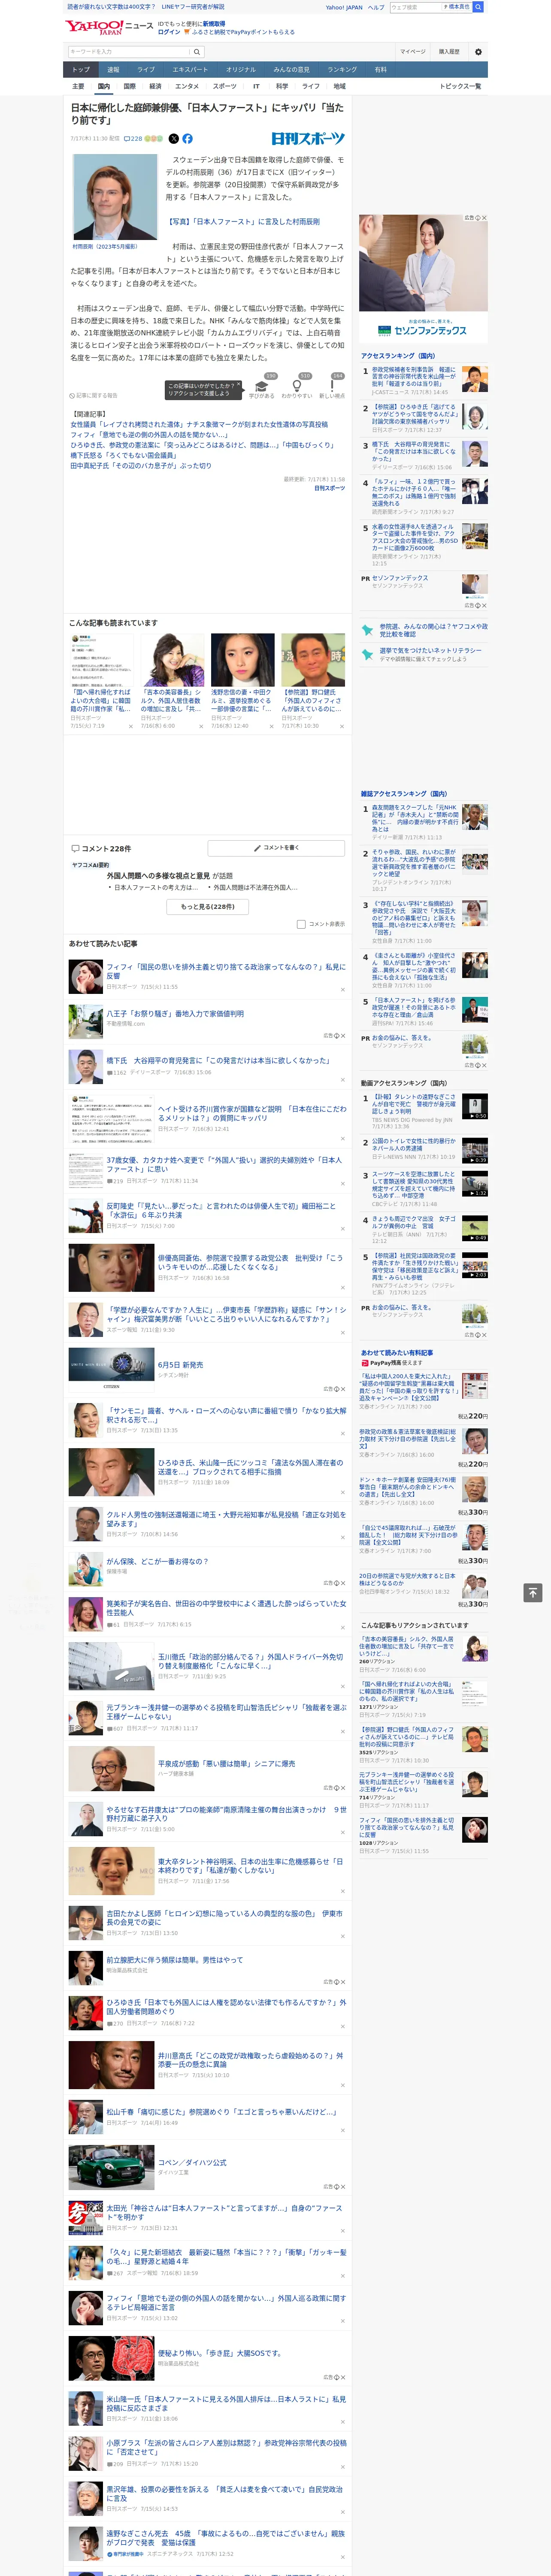Click the わかりやすい lightbulb reaction icon
The height and width of the screenshot is (2576, 551).
(x=297, y=386)
